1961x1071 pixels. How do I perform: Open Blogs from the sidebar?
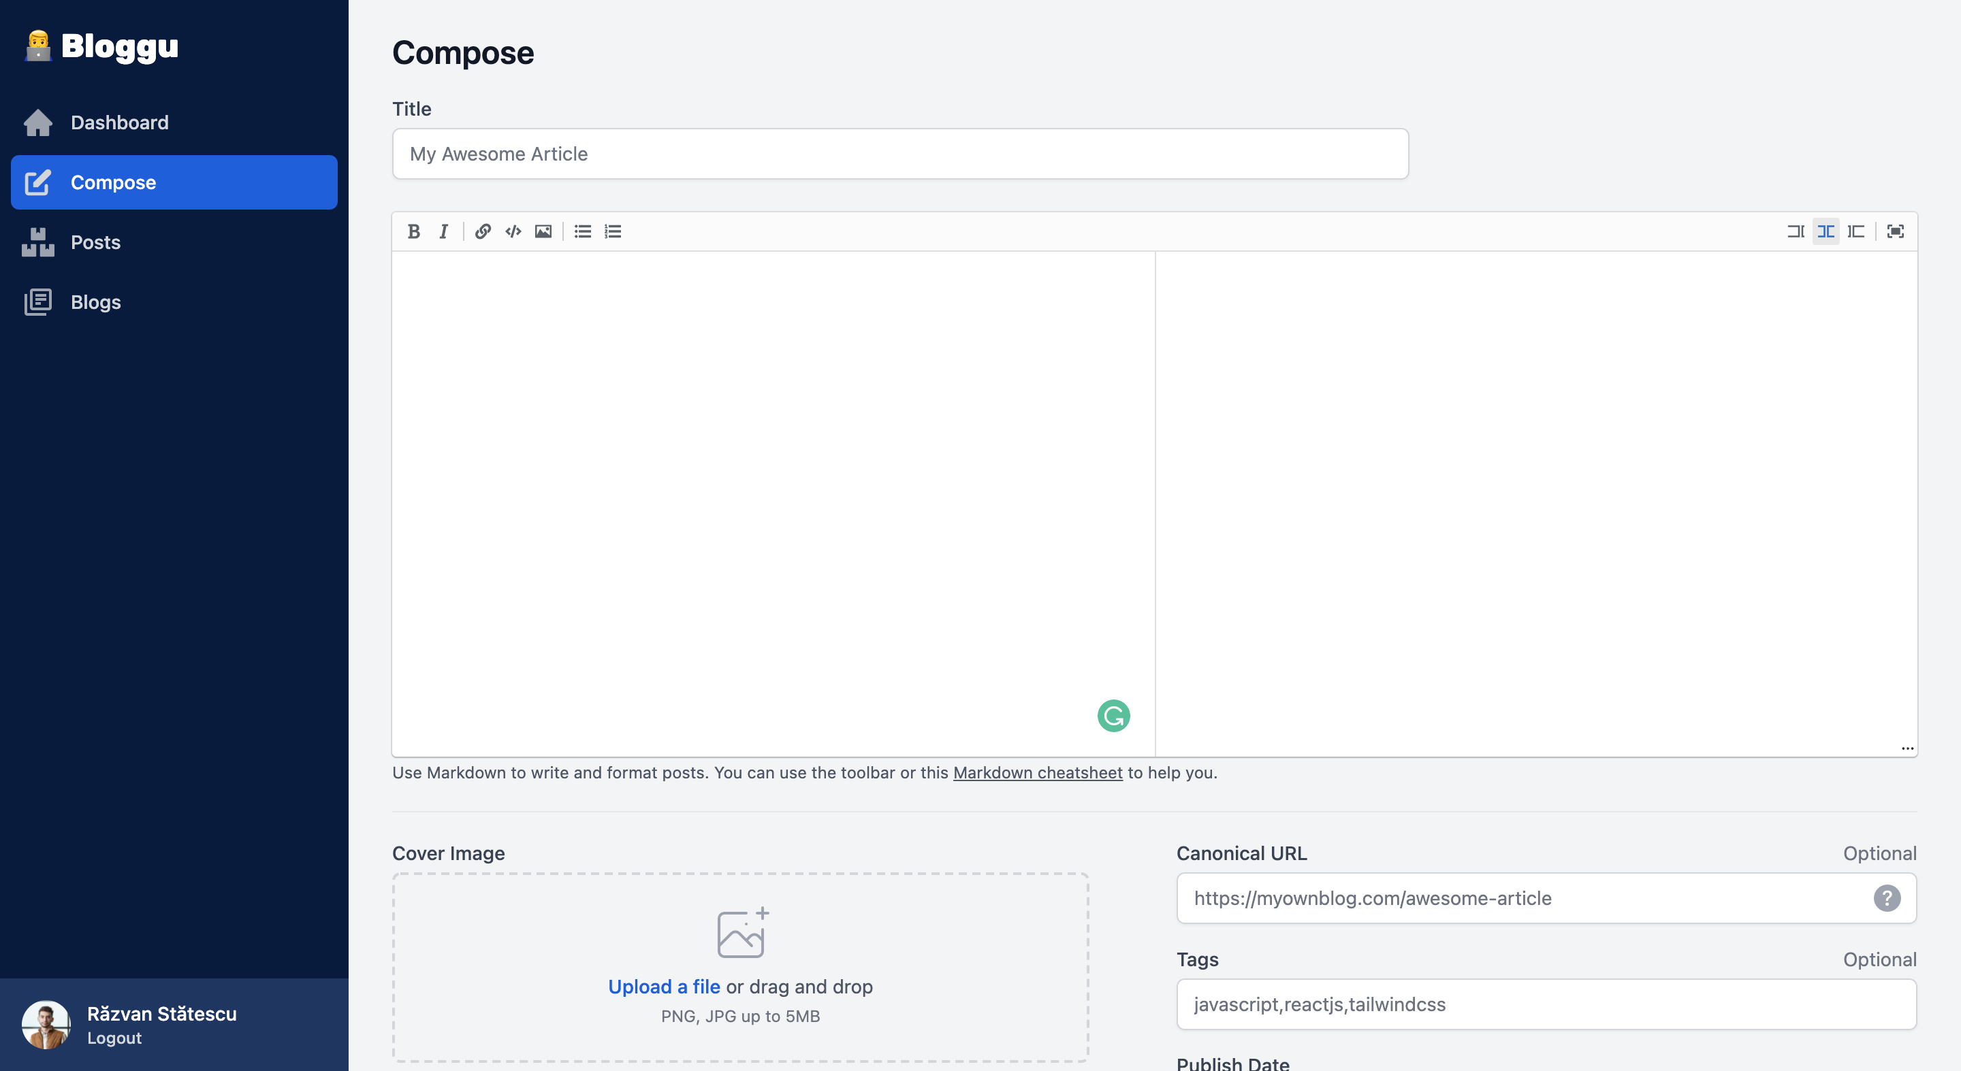95,302
